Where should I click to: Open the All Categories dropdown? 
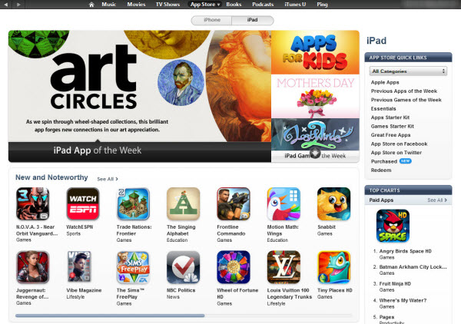408,71
